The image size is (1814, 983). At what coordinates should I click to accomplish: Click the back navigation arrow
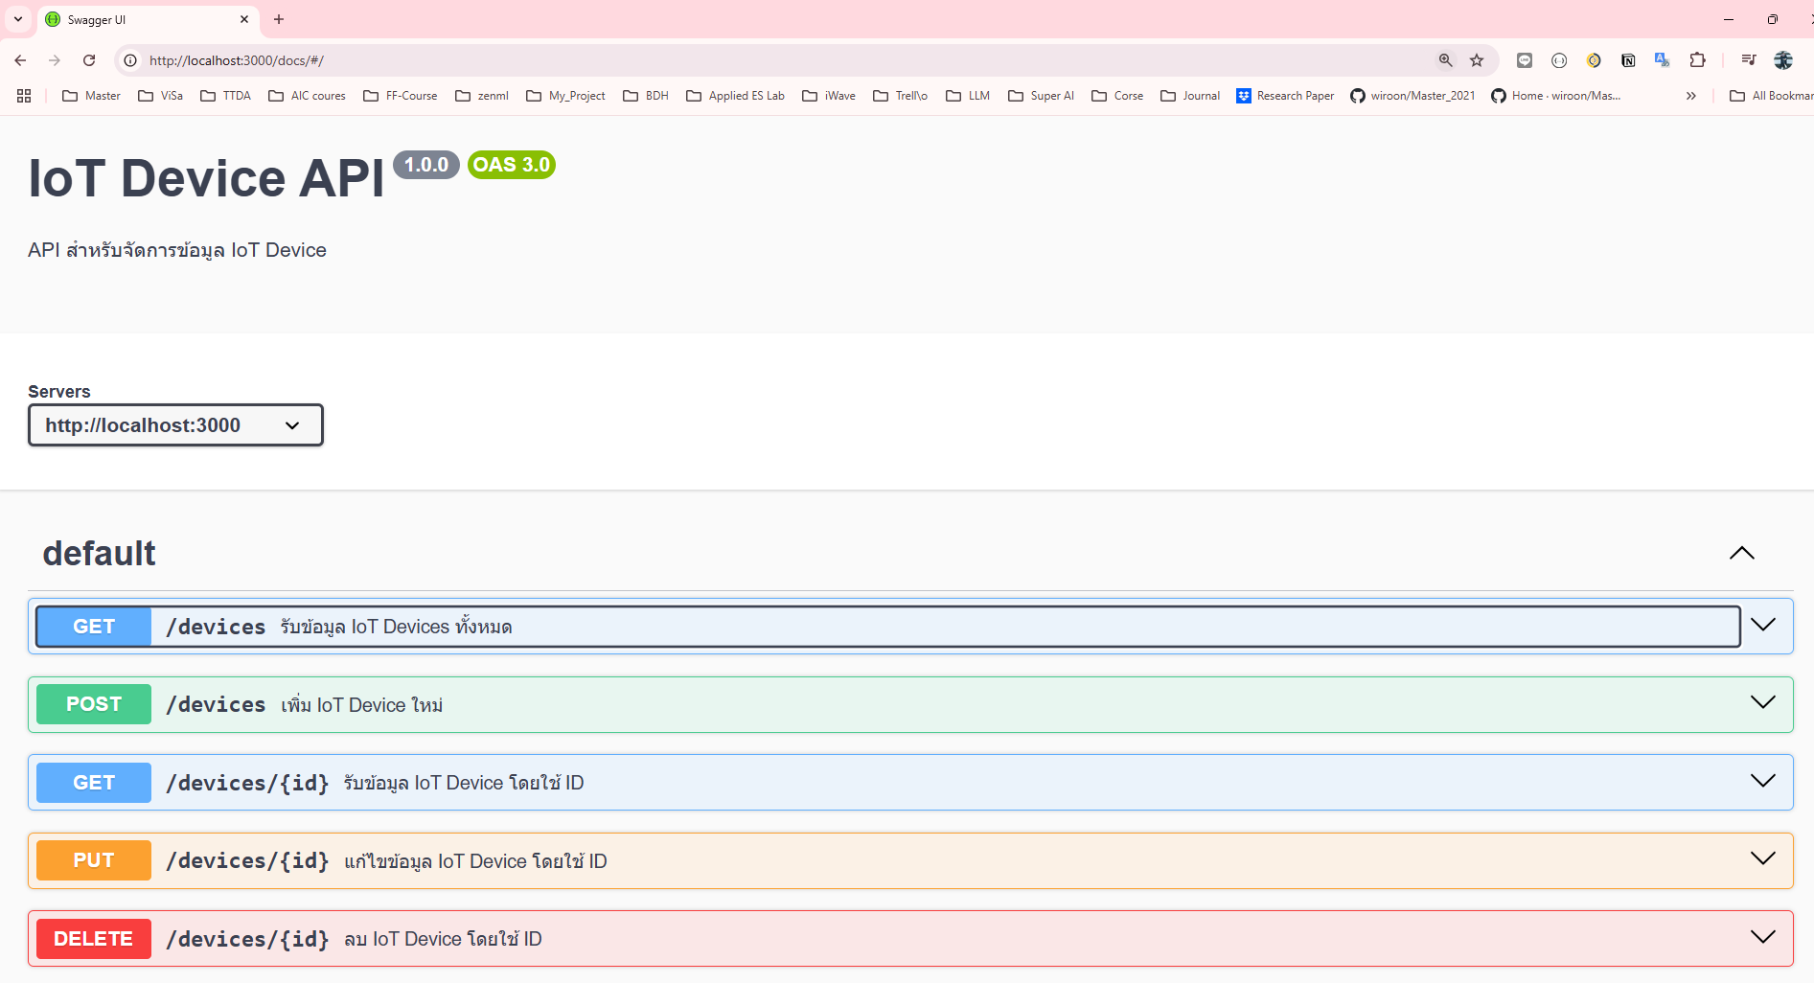pos(20,60)
